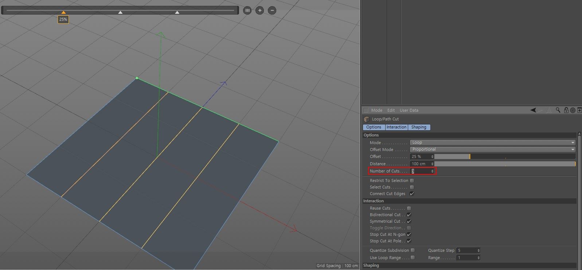Add a cut with the plus icon
The image size is (582, 270).
(259, 11)
